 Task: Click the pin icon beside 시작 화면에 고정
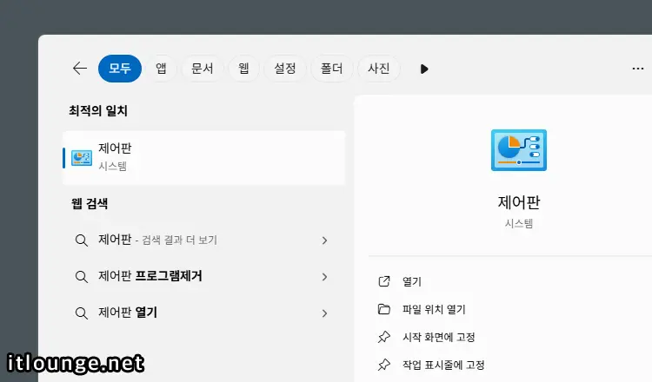pyautogui.click(x=384, y=337)
